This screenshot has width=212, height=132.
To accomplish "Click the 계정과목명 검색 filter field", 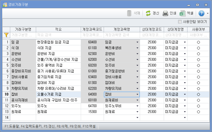I will point(122,35).
